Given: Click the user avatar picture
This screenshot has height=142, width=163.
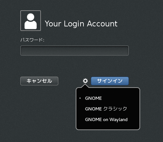Looking at the screenshot, I should 31,21.
